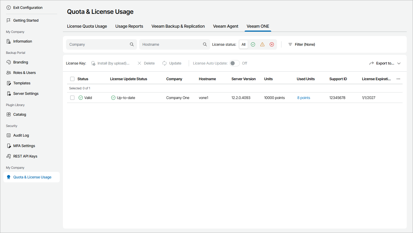Click into the Company search field
413x233 pixels.
(98, 44)
